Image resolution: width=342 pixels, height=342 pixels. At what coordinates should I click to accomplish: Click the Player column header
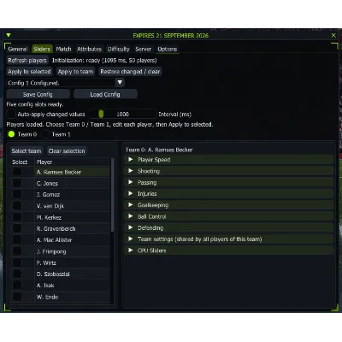tap(44, 162)
